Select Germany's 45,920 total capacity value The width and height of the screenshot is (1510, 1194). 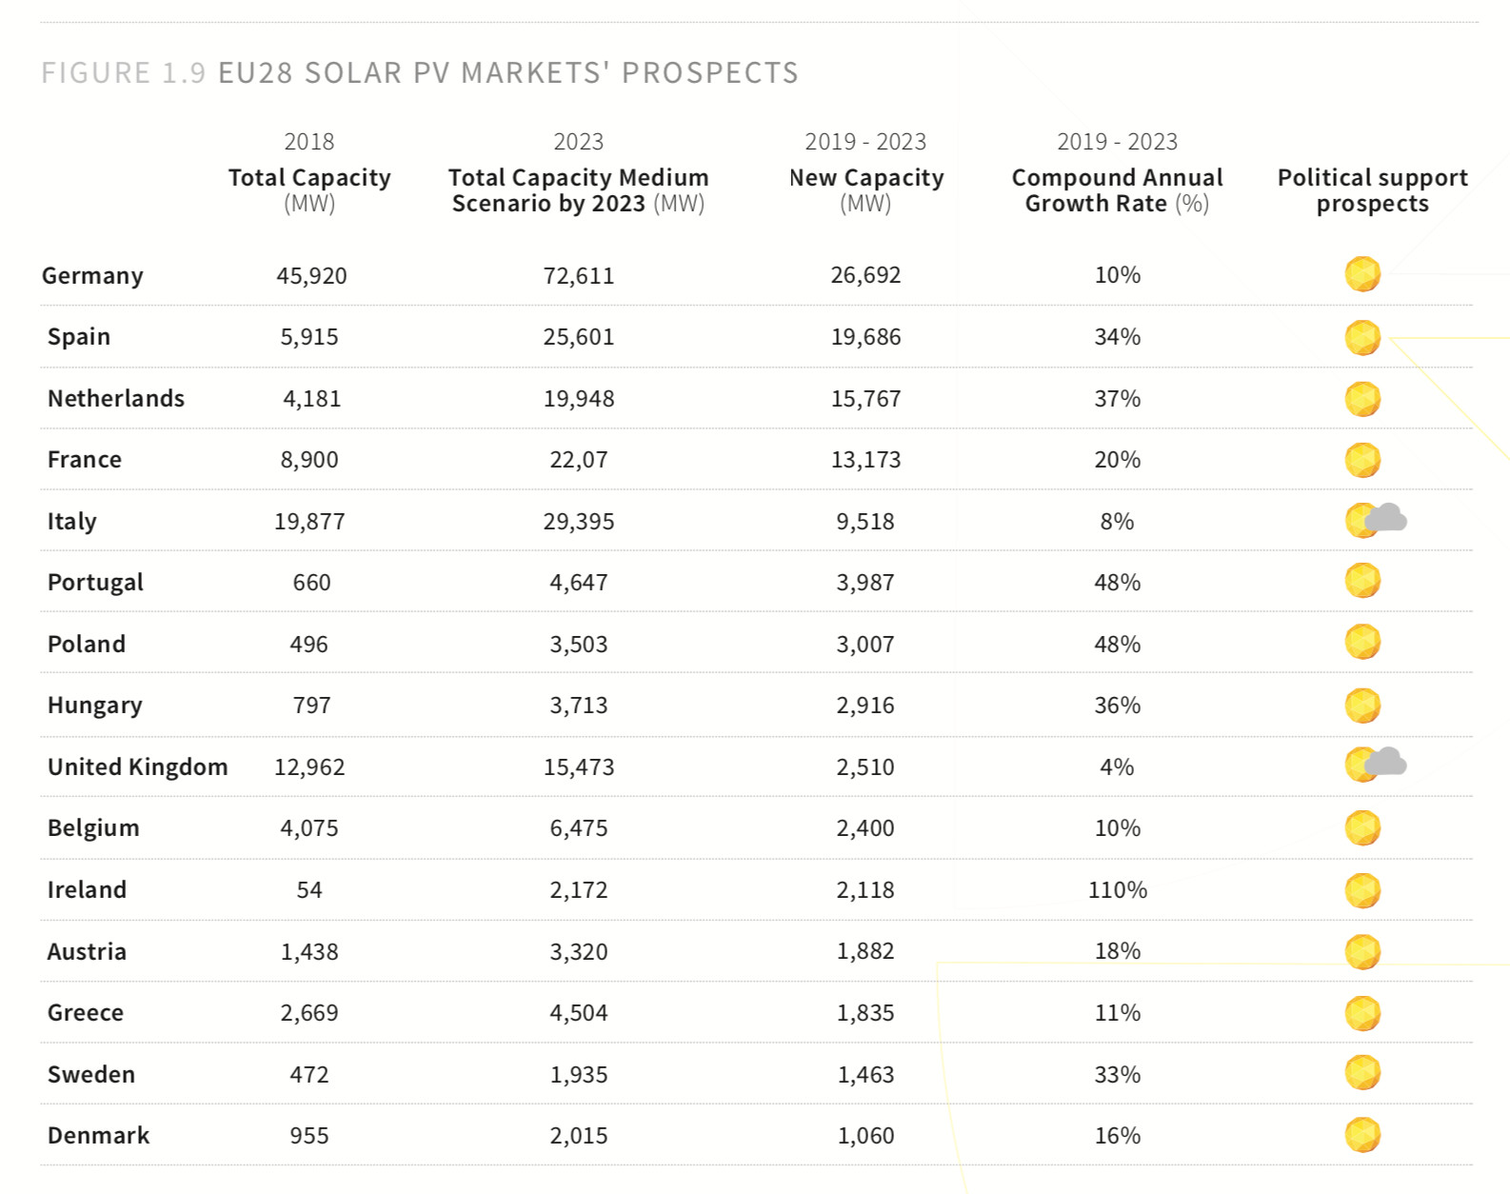pyautogui.click(x=311, y=276)
